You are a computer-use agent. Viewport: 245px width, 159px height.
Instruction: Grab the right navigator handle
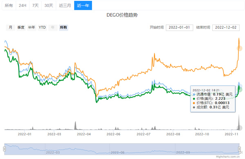239,149
